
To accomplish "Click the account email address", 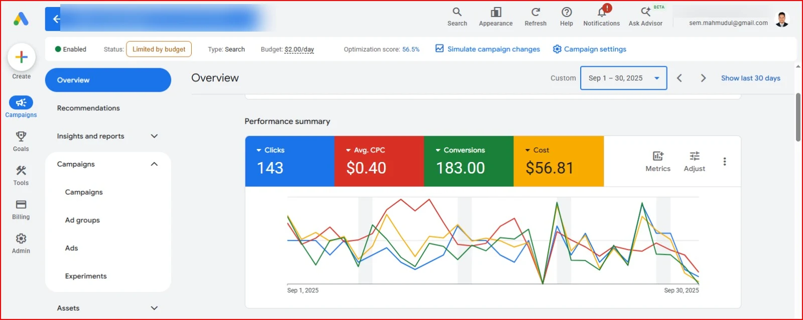I will (728, 23).
